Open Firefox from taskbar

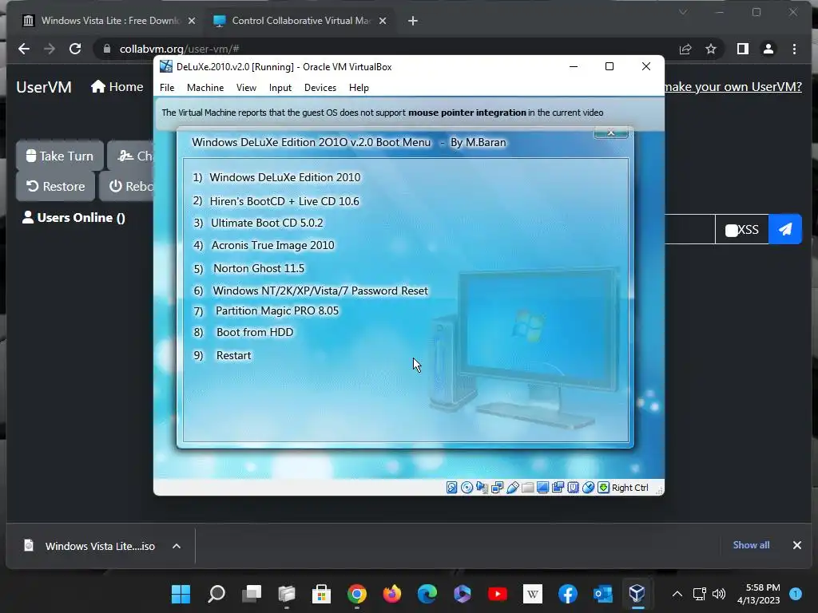click(x=391, y=594)
